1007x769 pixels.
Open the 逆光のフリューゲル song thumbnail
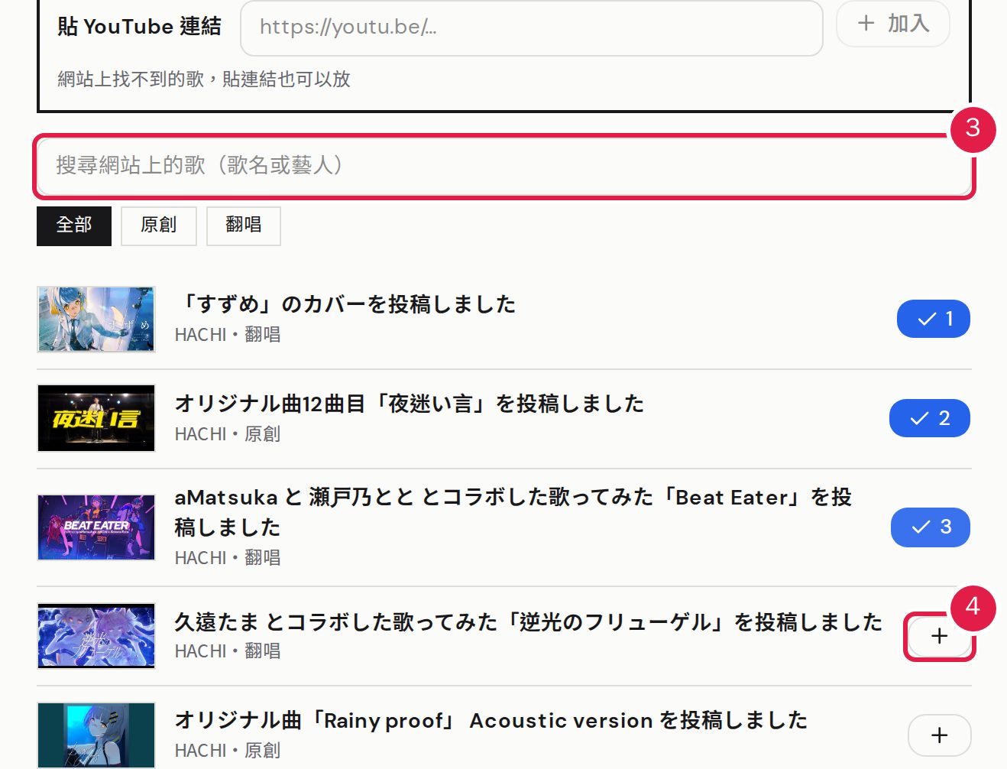pos(96,636)
